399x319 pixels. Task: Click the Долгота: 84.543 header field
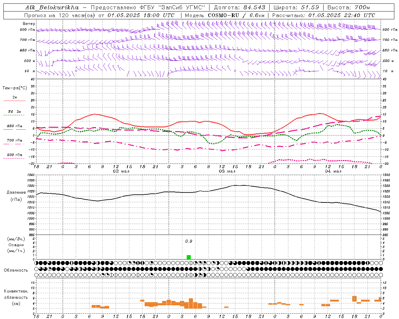point(239,7)
